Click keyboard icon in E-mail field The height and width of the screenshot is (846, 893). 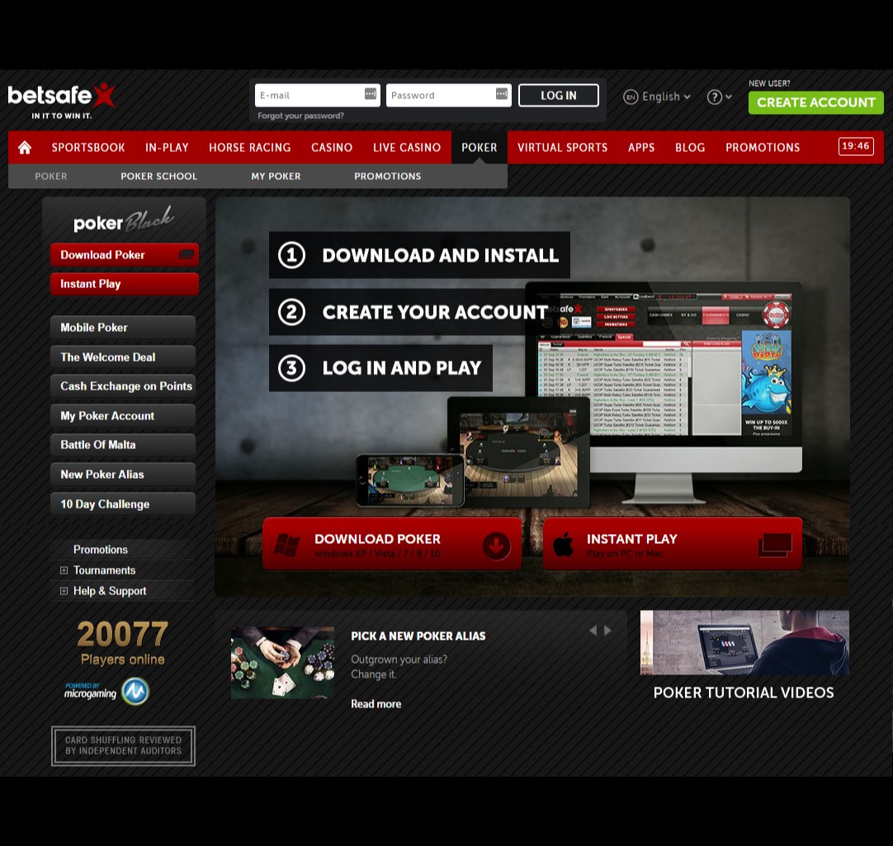pyautogui.click(x=371, y=95)
